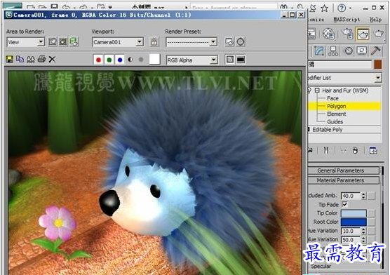
Task: Switch to the Display panel tab
Action: click(362, 51)
